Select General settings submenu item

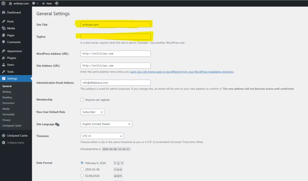(x=7, y=86)
